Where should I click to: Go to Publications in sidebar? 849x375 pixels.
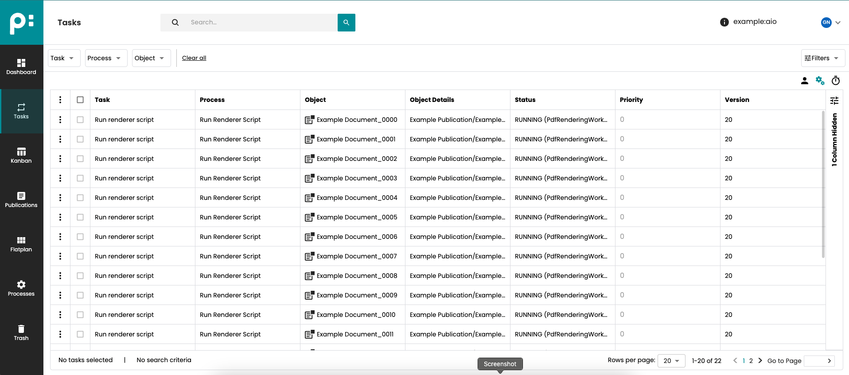pyautogui.click(x=21, y=200)
